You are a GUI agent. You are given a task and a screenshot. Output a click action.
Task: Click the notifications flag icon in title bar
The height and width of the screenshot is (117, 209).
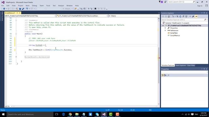pos(161,2)
